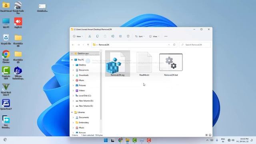Select the RemoveLDK.reg registry file
Screen dimensions: 256x144
[x=118, y=63]
